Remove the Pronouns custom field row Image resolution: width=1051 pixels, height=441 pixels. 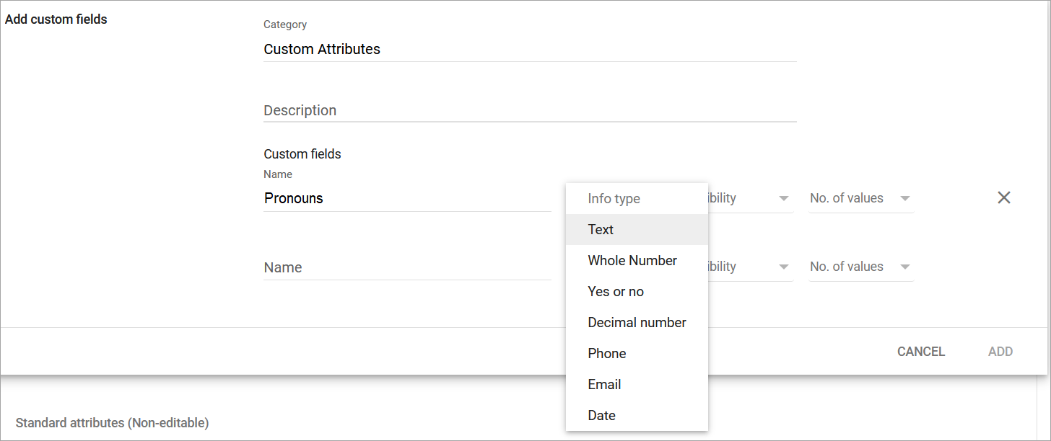click(x=1003, y=198)
